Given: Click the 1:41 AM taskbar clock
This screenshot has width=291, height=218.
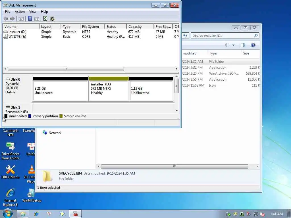Looking at the screenshot, I should 276,214.
